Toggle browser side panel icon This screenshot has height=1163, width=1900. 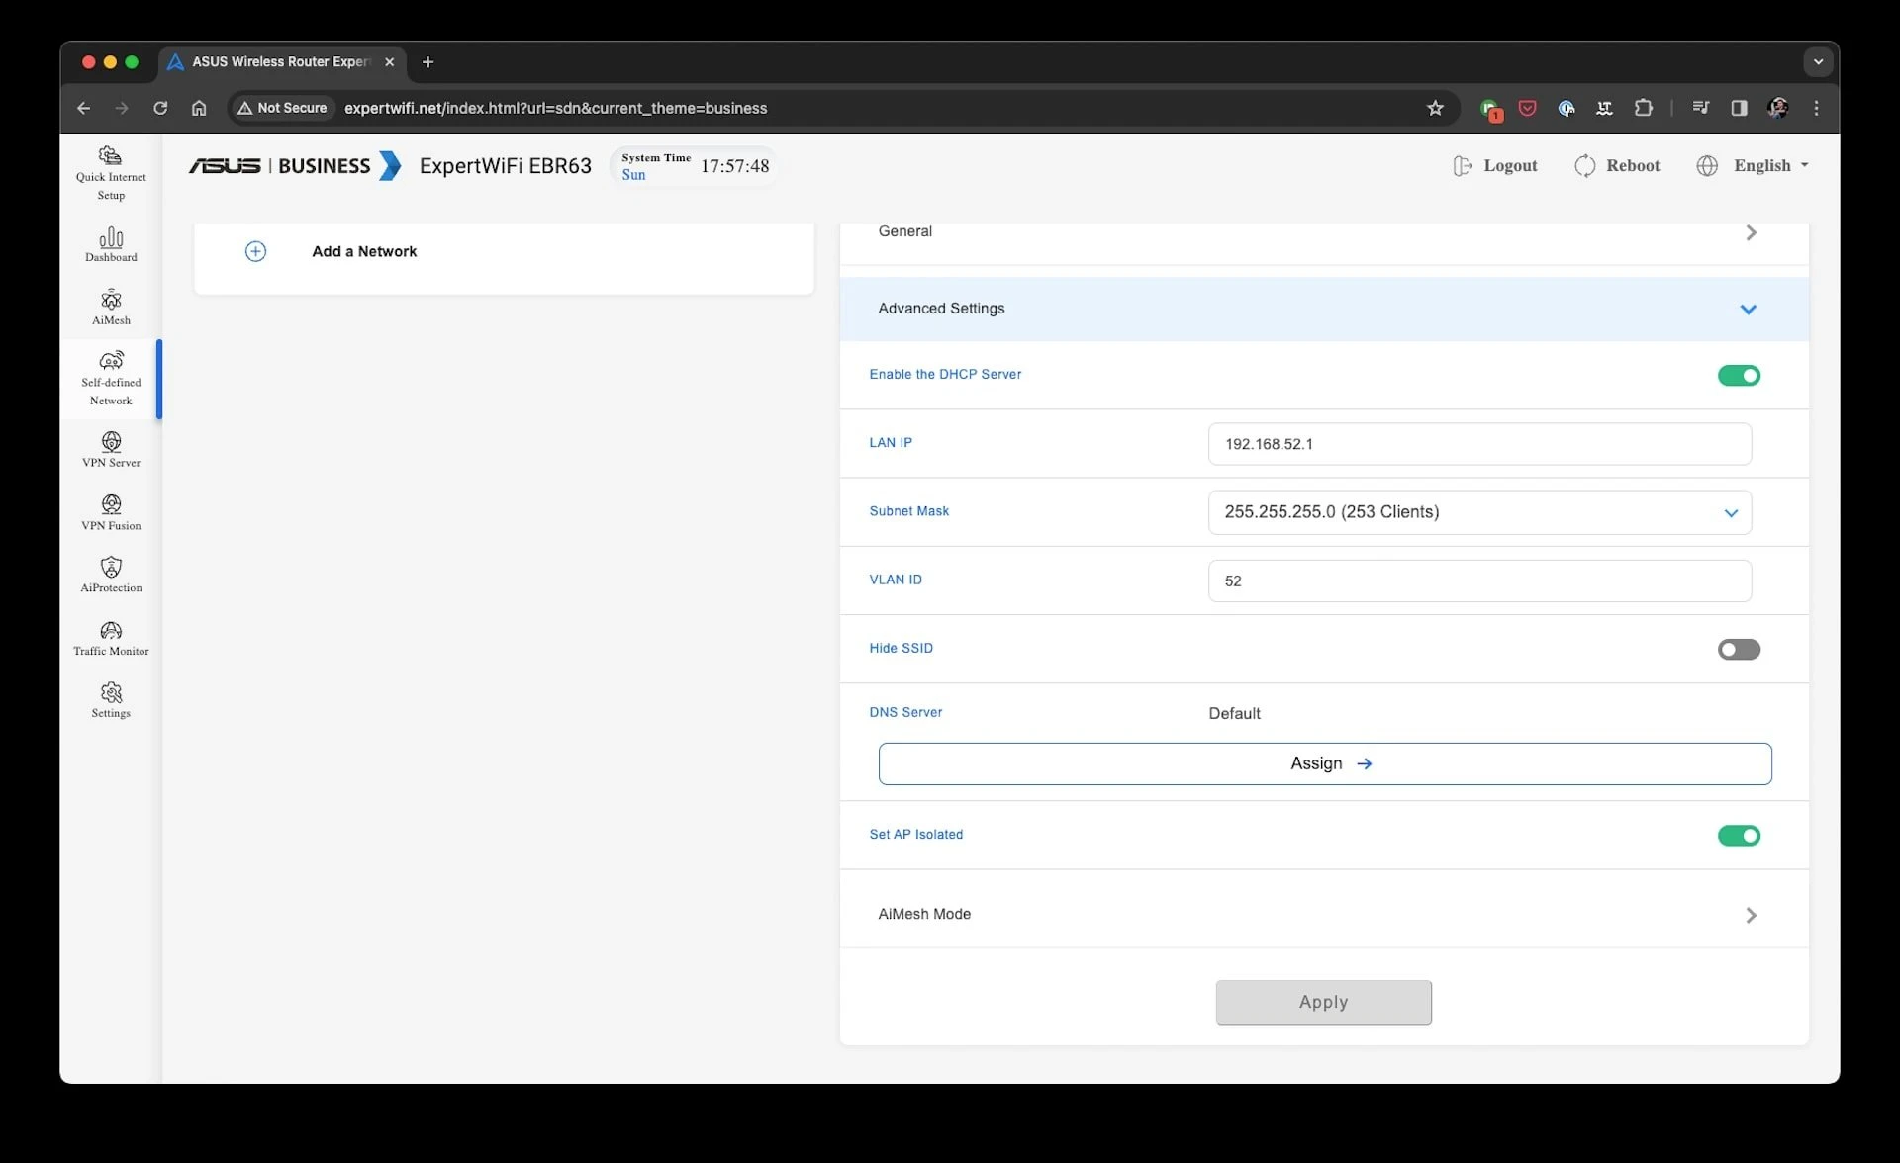pyautogui.click(x=1739, y=108)
